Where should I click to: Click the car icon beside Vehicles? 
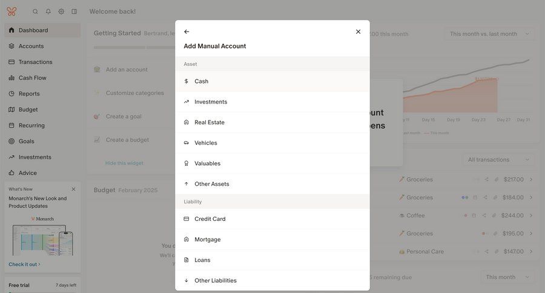[187, 143]
